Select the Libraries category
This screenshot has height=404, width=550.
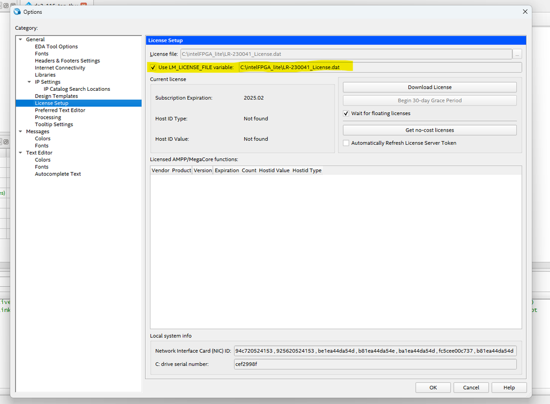coord(45,75)
